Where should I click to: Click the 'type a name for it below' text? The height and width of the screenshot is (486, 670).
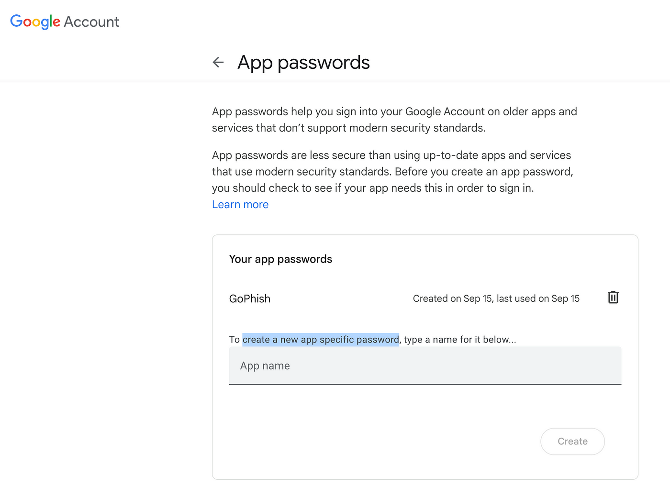[x=459, y=340]
